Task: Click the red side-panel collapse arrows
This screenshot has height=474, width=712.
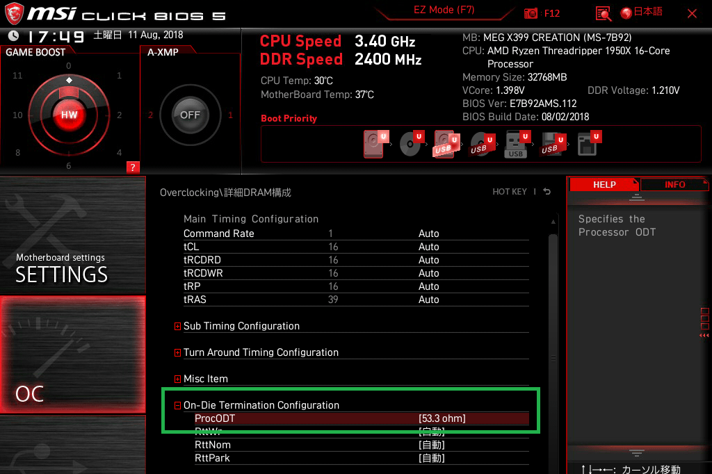Action: [704, 336]
